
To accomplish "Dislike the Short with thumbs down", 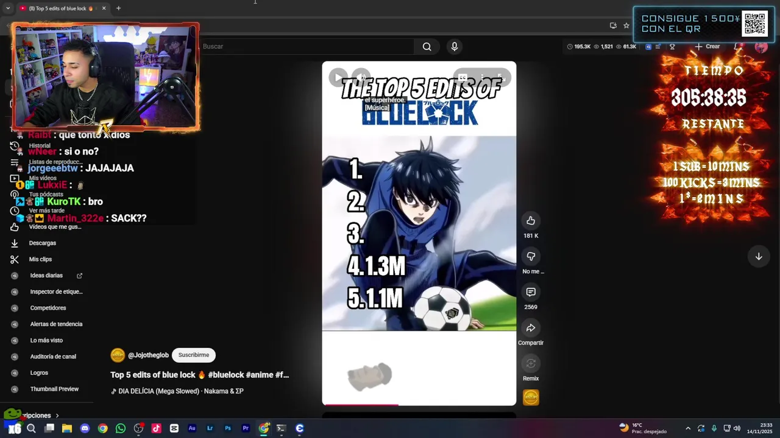I will coord(531,257).
